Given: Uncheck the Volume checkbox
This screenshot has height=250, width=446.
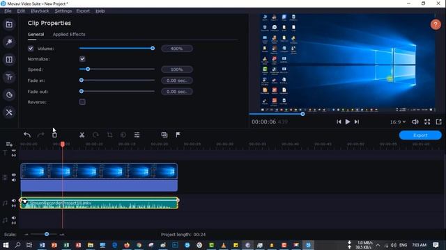Looking at the screenshot, I should point(31,49).
